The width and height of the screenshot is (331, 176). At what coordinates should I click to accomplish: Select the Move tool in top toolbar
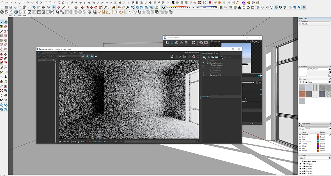91,7
